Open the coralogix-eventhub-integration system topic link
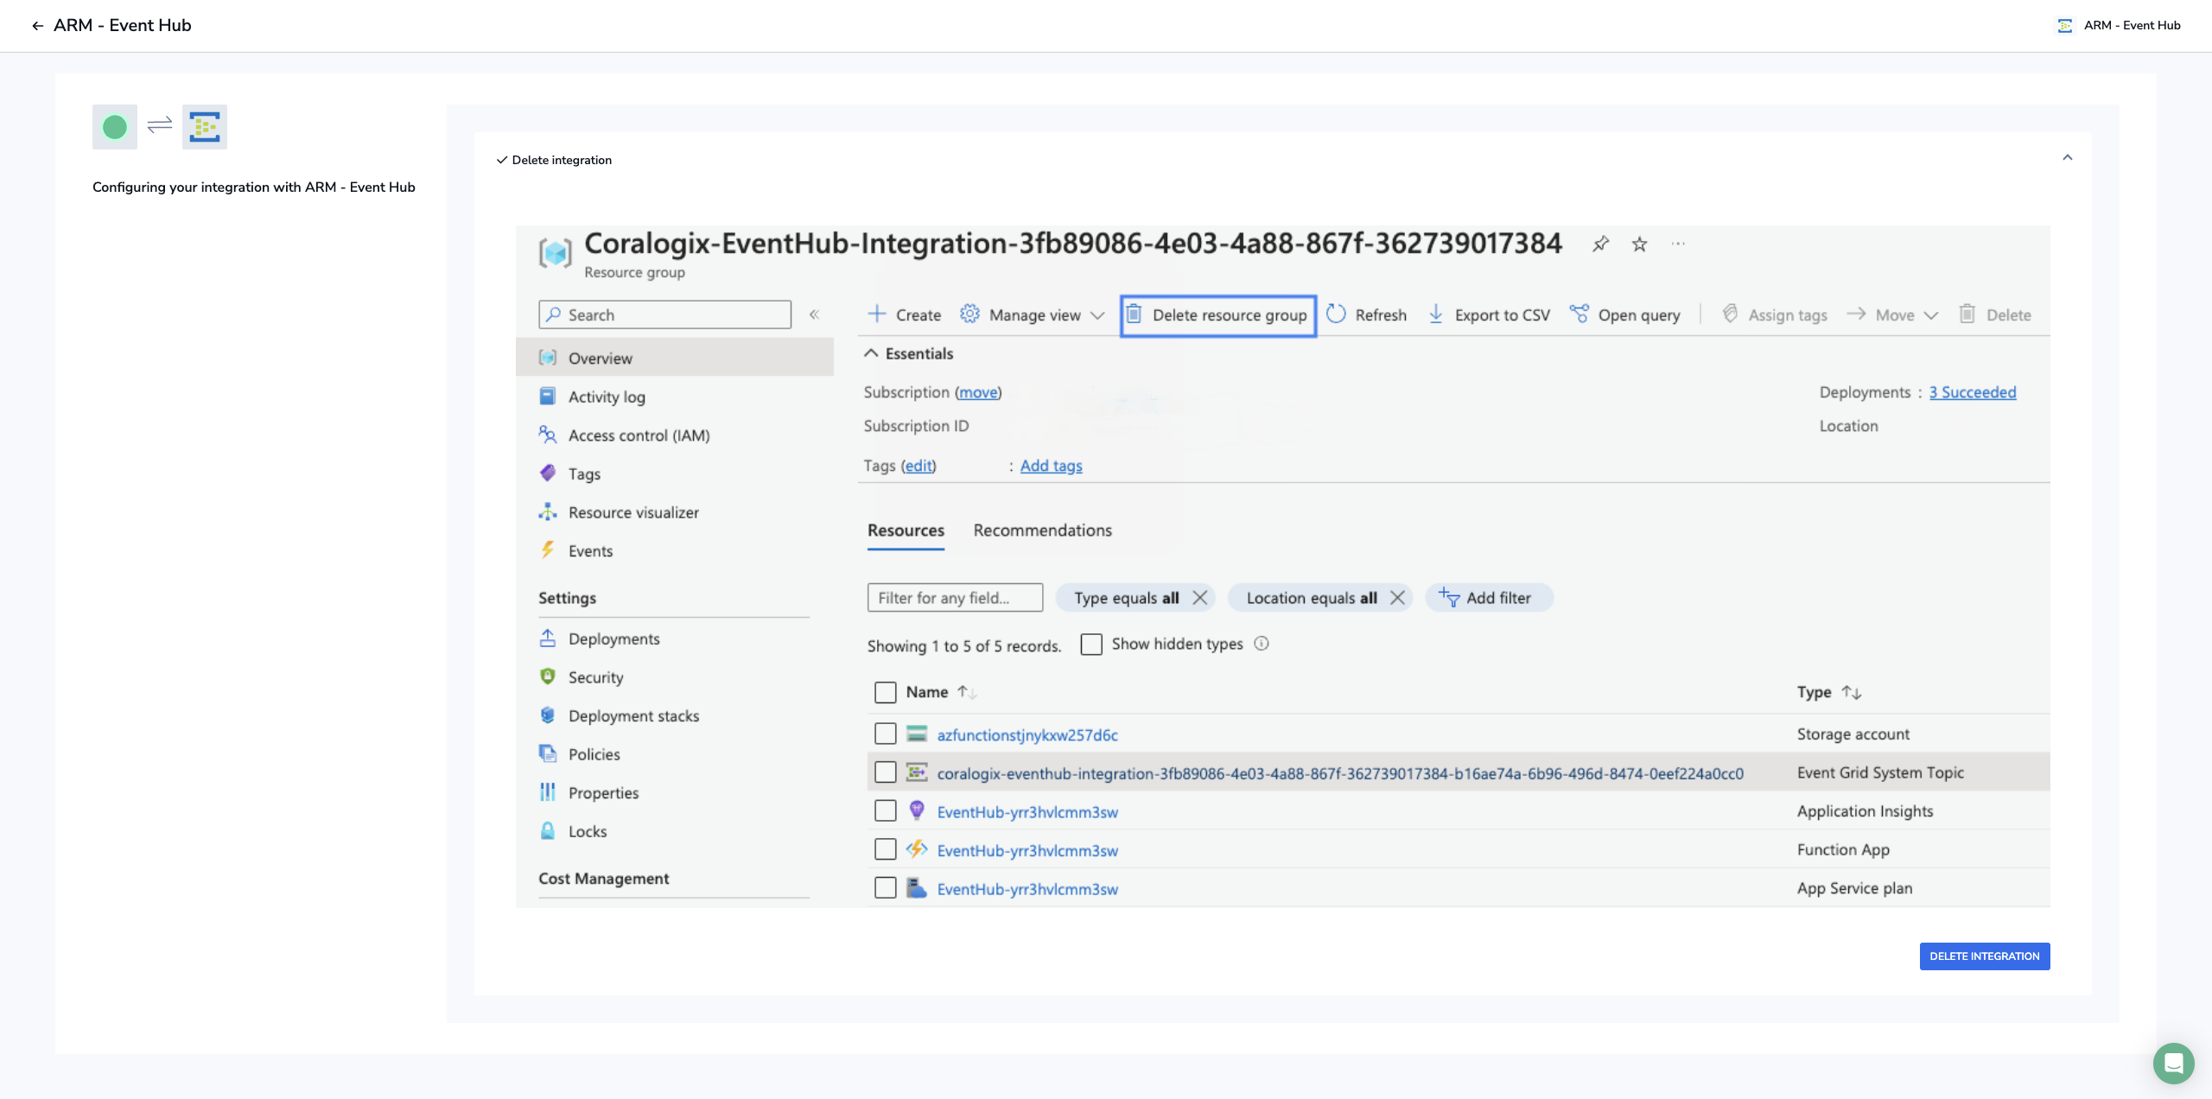 [1340, 773]
